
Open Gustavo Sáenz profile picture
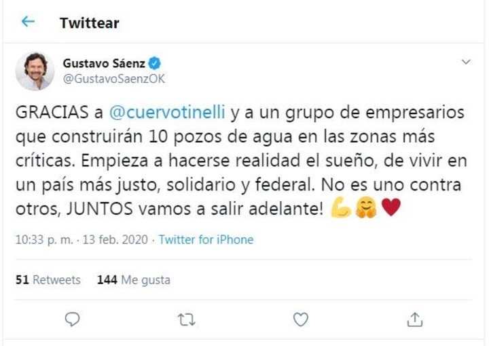(35, 71)
